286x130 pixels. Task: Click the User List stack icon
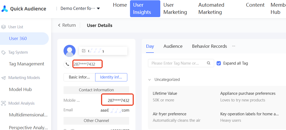tap(3, 27)
